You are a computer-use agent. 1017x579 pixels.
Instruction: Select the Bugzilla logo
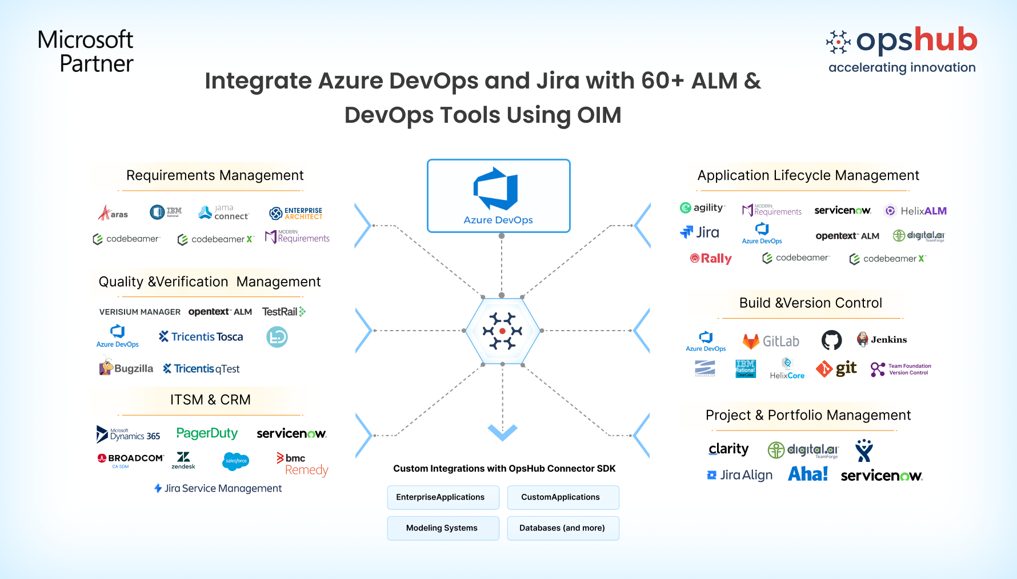(126, 367)
